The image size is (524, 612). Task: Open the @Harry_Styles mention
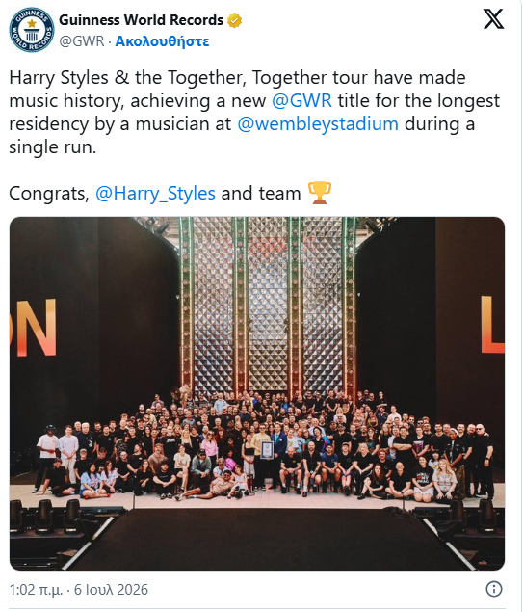pos(155,193)
